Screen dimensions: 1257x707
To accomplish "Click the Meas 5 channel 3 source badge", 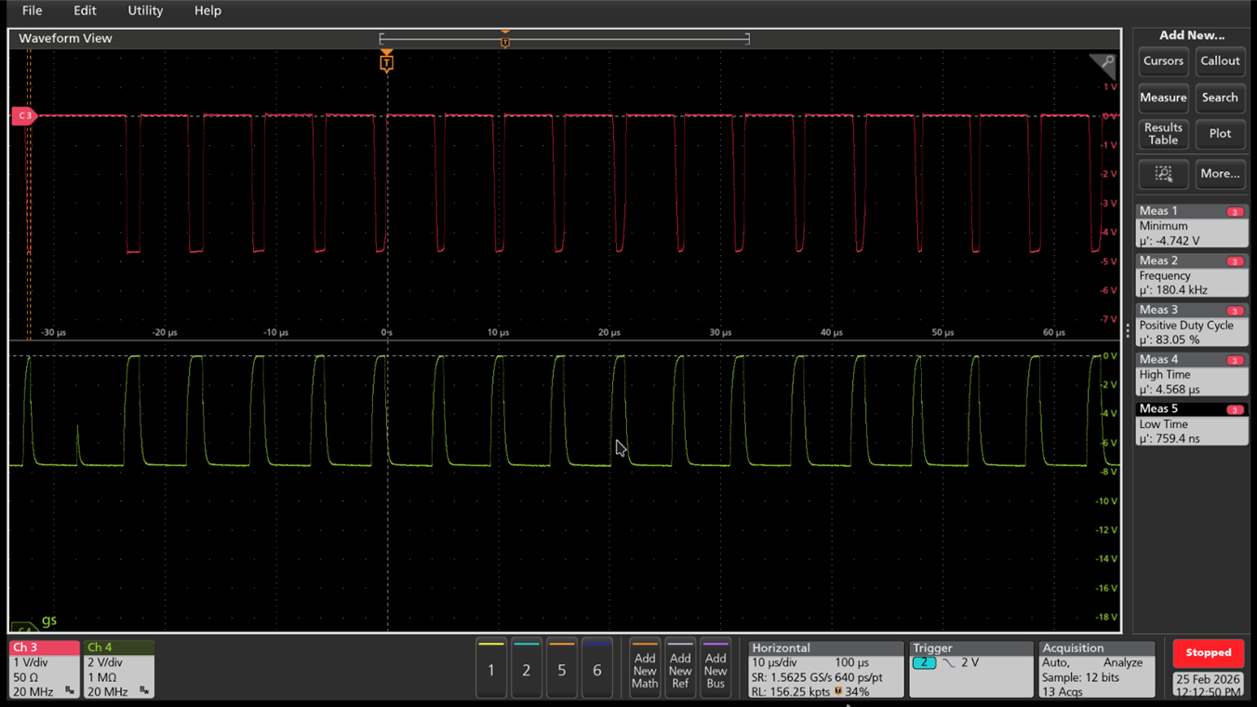I will [x=1235, y=409].
